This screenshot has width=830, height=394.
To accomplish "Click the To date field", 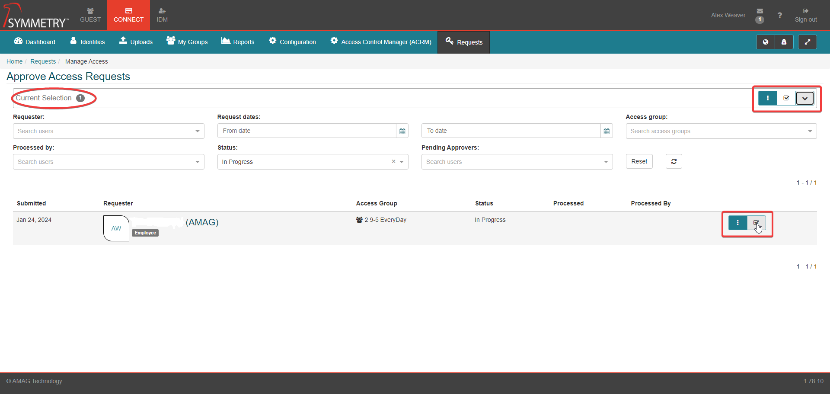I will [x=511, y=131].
